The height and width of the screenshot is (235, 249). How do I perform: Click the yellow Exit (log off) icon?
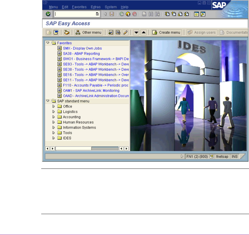pyautogui.click(x=128, y=14)
